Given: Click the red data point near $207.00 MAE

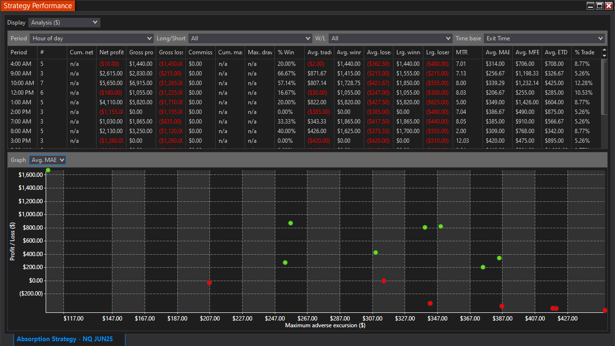Looking at the screenshot, I should [x=209, y=283].
